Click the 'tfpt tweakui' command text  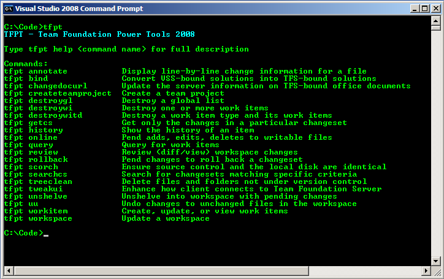point(33,189)
